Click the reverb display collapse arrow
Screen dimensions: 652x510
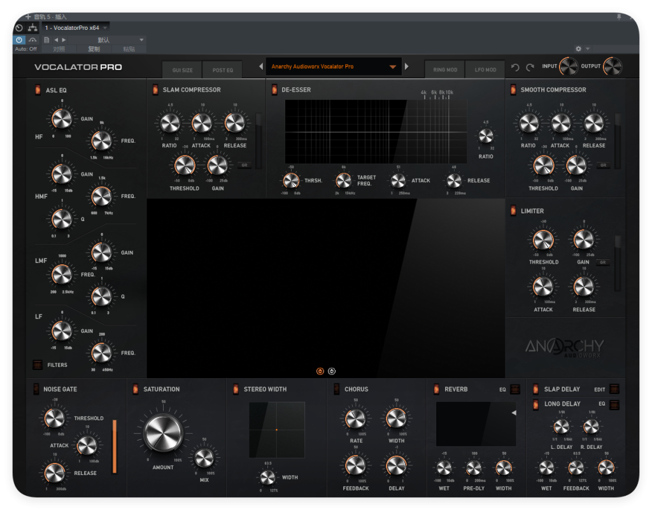[x=514, y=413]
